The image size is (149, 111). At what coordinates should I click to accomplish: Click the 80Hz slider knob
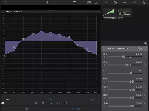(131, 73)
